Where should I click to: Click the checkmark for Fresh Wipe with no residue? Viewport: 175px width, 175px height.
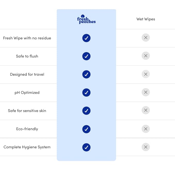coord(86,38)
